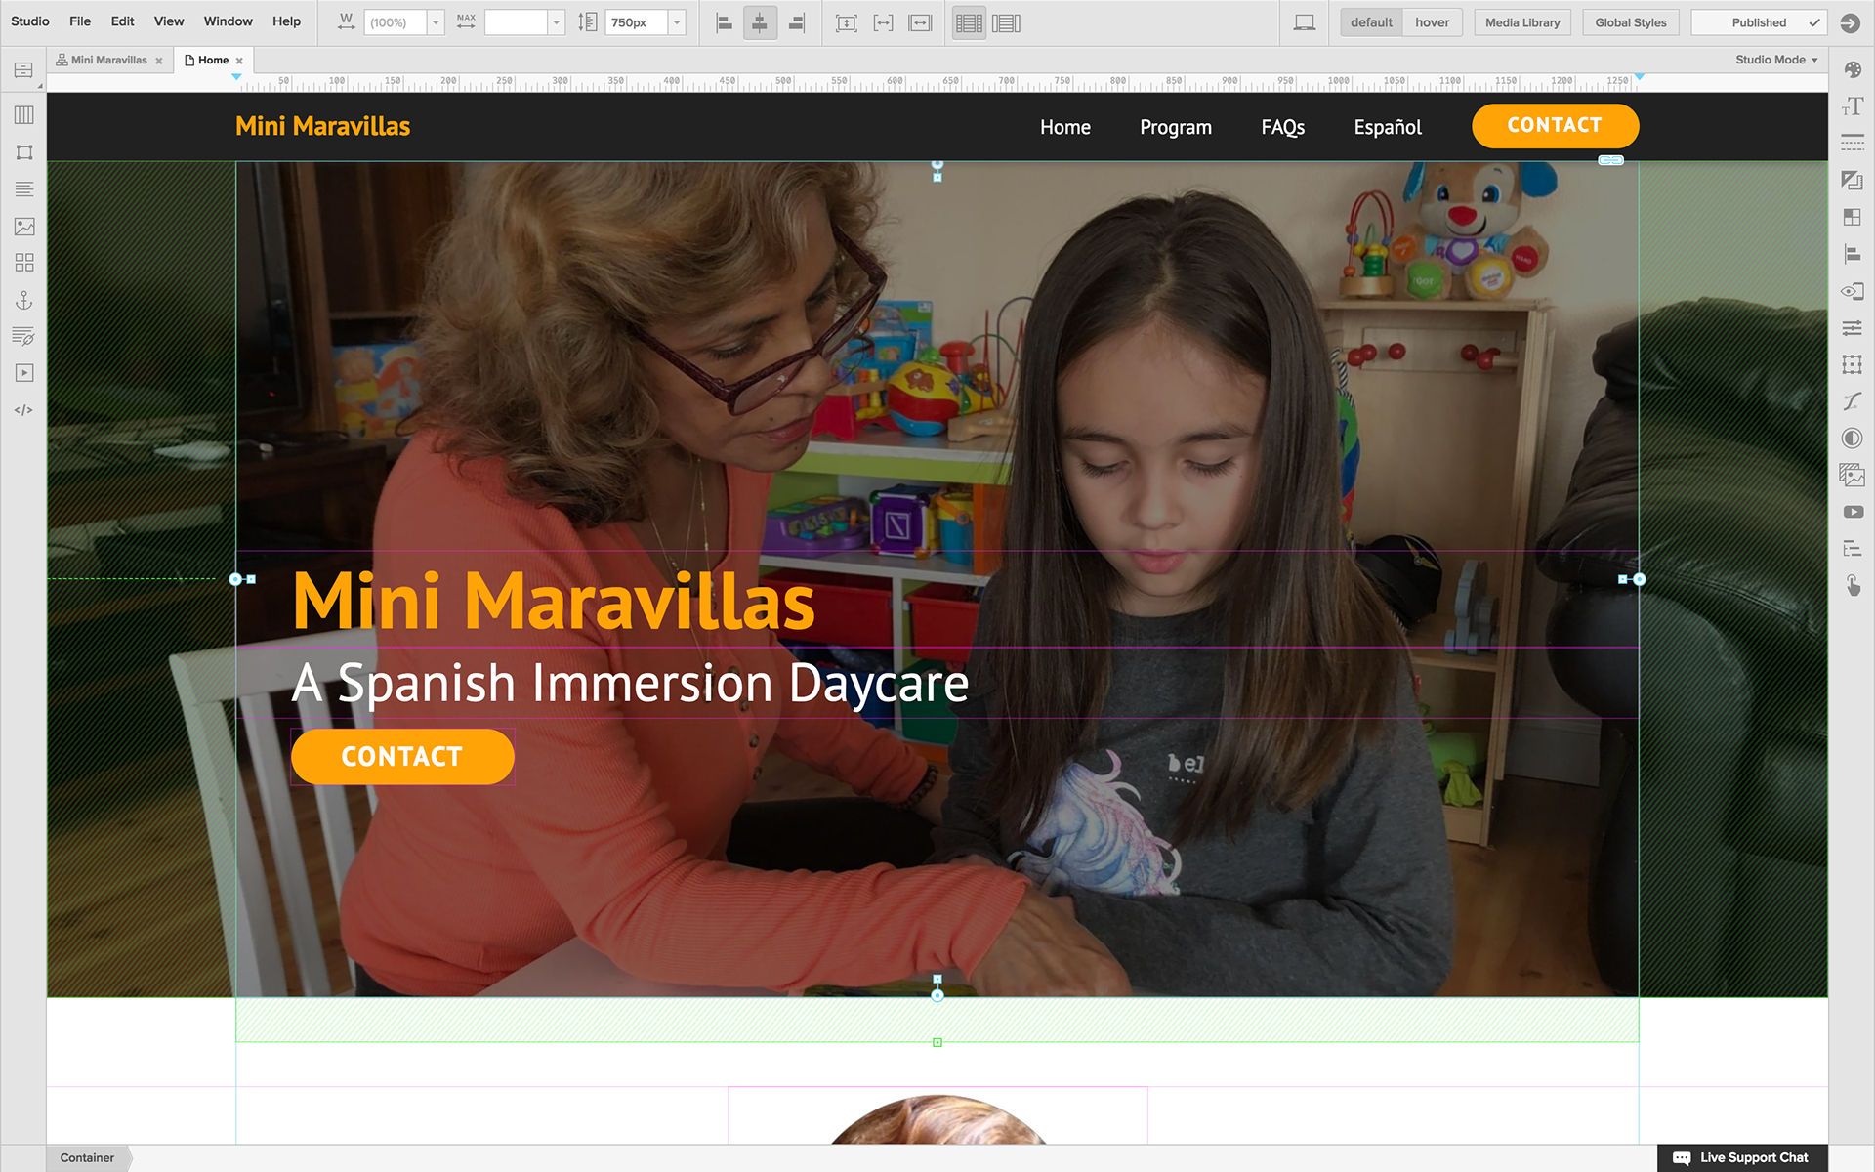Click the Español nav link

pos(1388,127)
